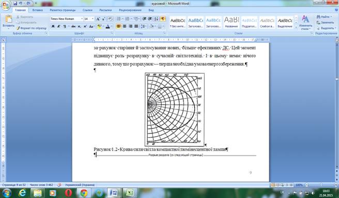Click the zoom slider in status bar
This screenshot has height=198, width=339.
tap(321, 185)
